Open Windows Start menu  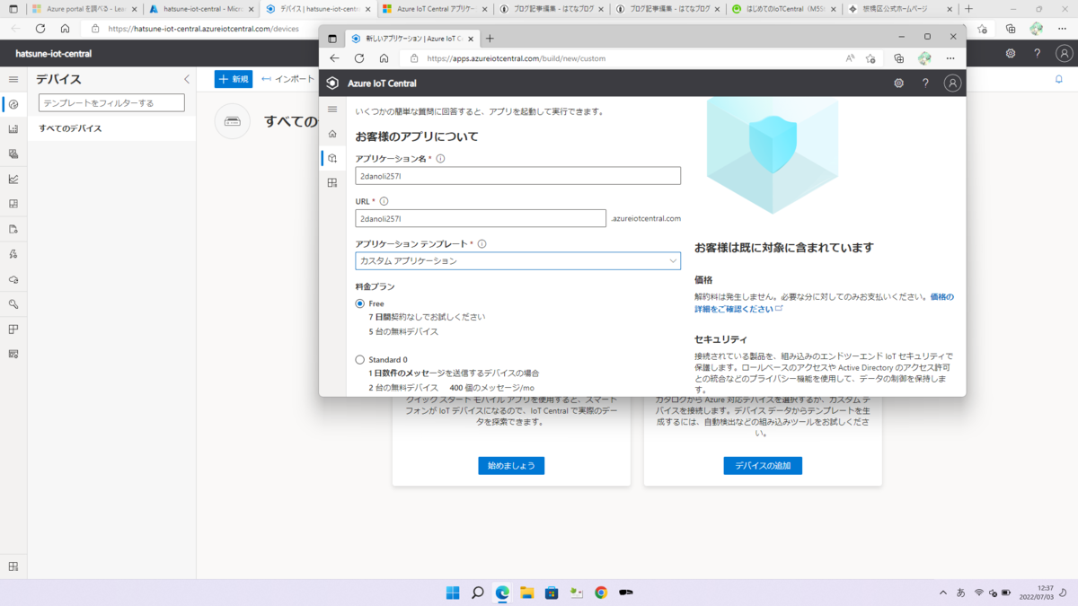[x=453, y=593]
